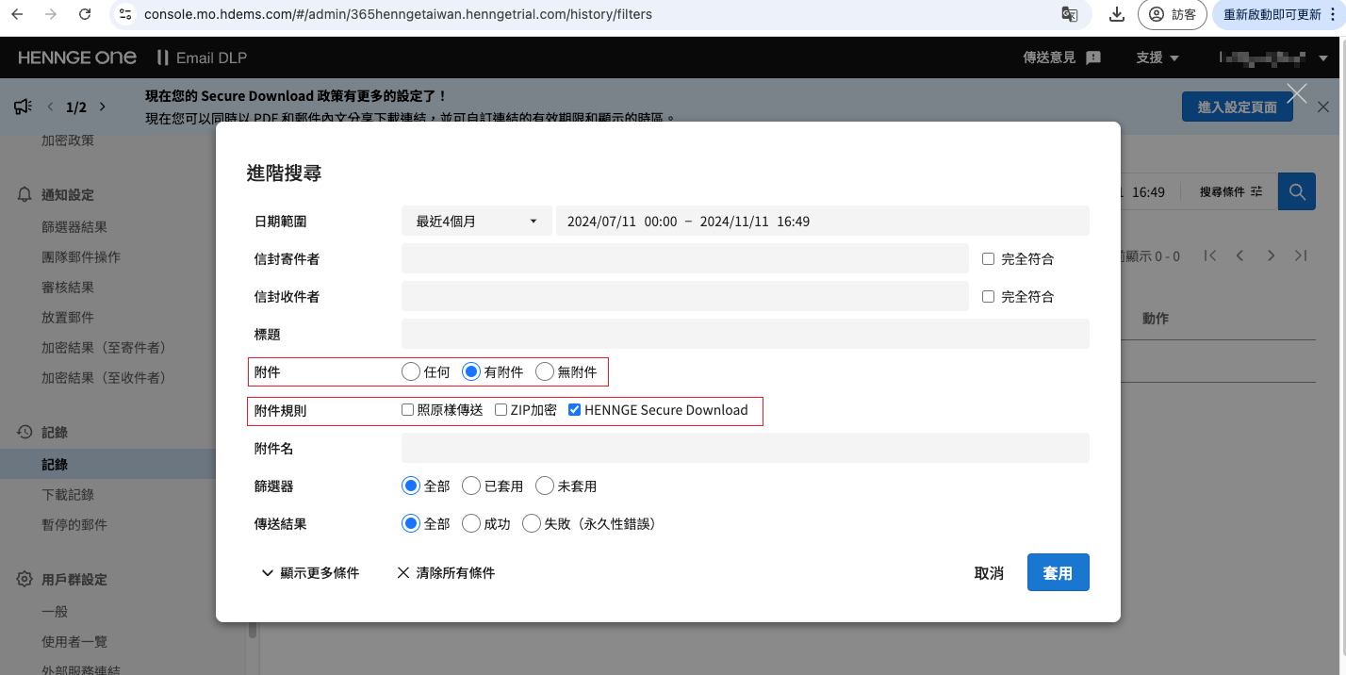Go to next announcement arrow

click(x=103, y=107)
